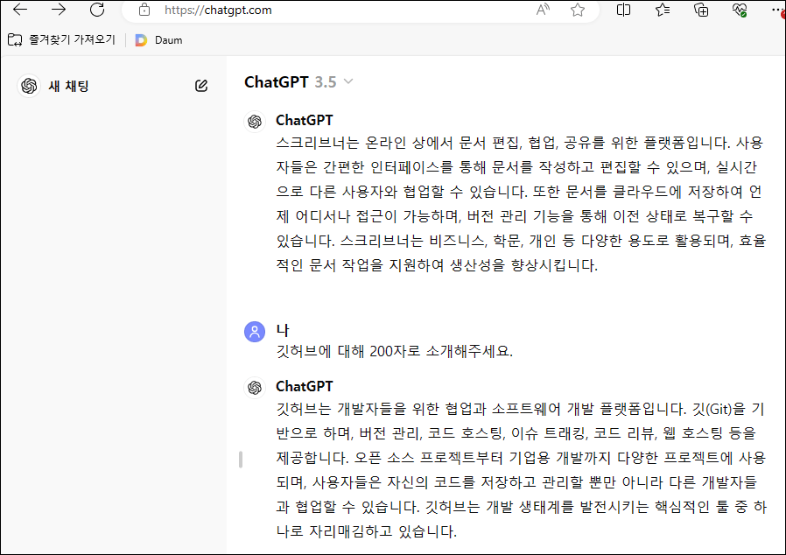Open Browser essentials heart icon
Screen dimensions: 786x555
click(x=740, y=10)
